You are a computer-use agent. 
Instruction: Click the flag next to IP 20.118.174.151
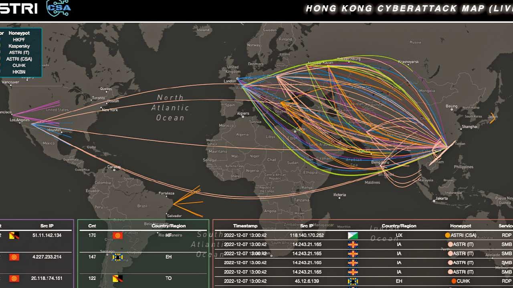14,278
